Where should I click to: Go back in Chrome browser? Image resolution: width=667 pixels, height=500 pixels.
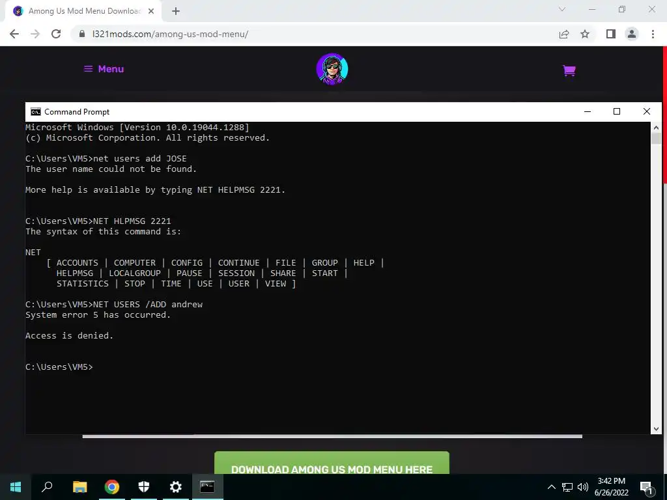(x=14, y=34)
